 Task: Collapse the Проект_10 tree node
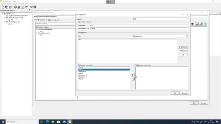tap(2, 14)
